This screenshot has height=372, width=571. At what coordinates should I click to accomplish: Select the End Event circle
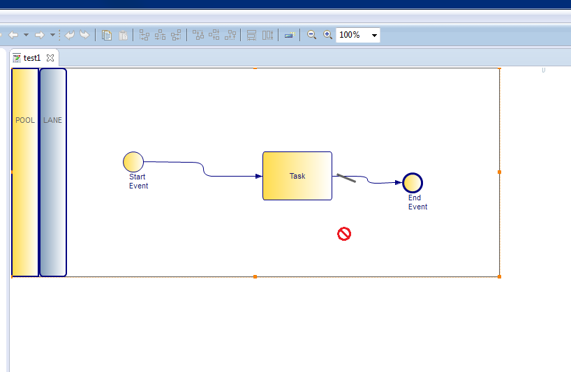click(x=413, y=183)
